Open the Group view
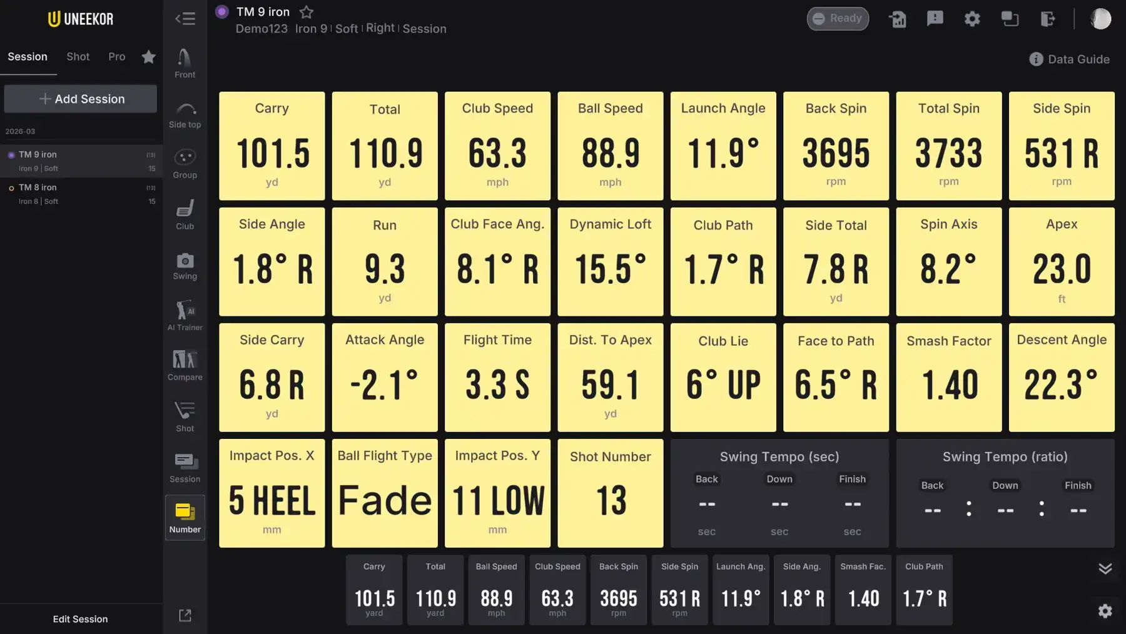The width and height of the screenshot is (1126, 634). [185, 164]
